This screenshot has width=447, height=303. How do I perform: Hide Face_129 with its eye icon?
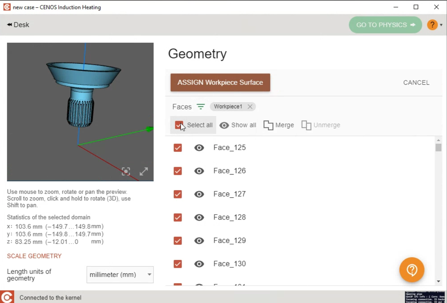click(x=199, y=241)
